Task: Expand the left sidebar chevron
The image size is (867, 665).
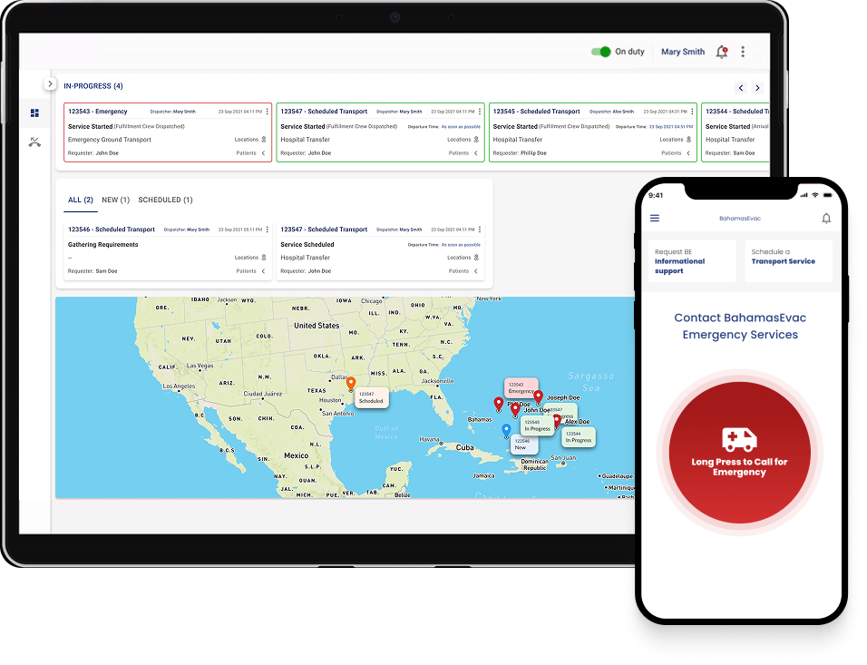Action: pos(50,83)
